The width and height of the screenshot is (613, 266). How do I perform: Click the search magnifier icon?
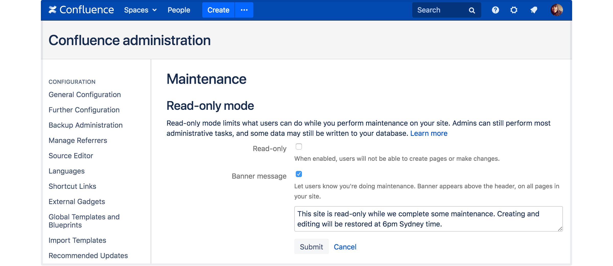pos(472,10)
